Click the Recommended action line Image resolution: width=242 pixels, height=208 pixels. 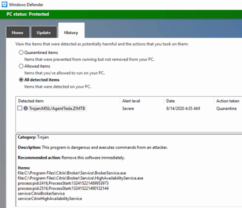[72, 158]
